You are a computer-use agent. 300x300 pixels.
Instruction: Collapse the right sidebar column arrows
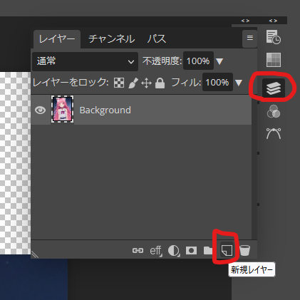click(x=273, y=21)
